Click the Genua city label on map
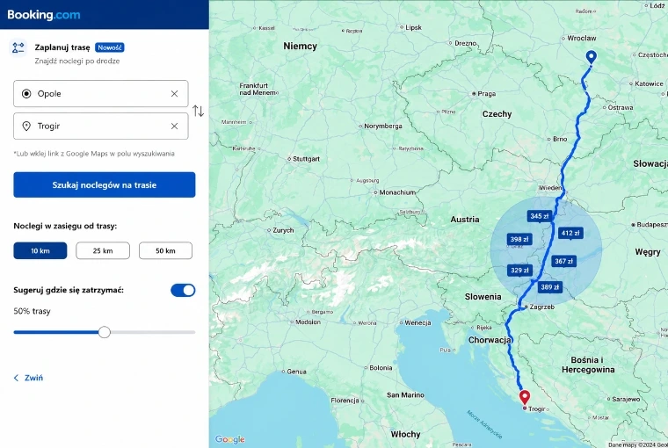Screen dimensions: 668x448 click(296, 372)
